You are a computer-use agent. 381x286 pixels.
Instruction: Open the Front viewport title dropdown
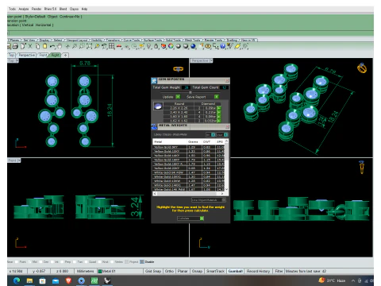pyautogui.click(x=19, y=160)
